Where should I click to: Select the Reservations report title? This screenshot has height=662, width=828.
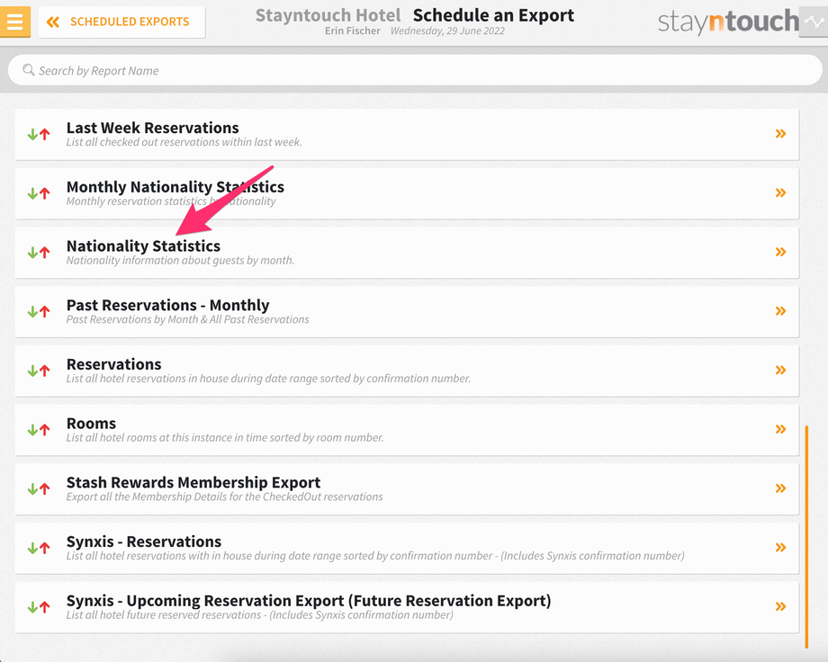click(114, 364)
